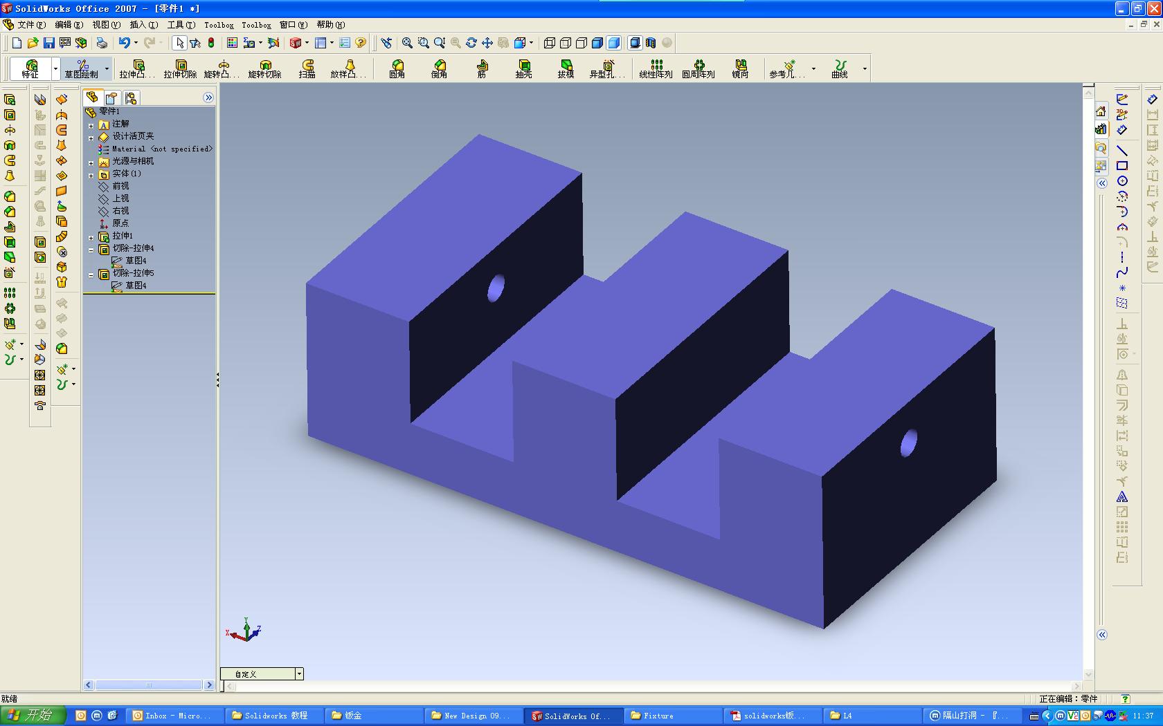Screen dimensions: 1163x726
Task: Switch to New Design 09 taskbar window
Action: tap(473, 716)
